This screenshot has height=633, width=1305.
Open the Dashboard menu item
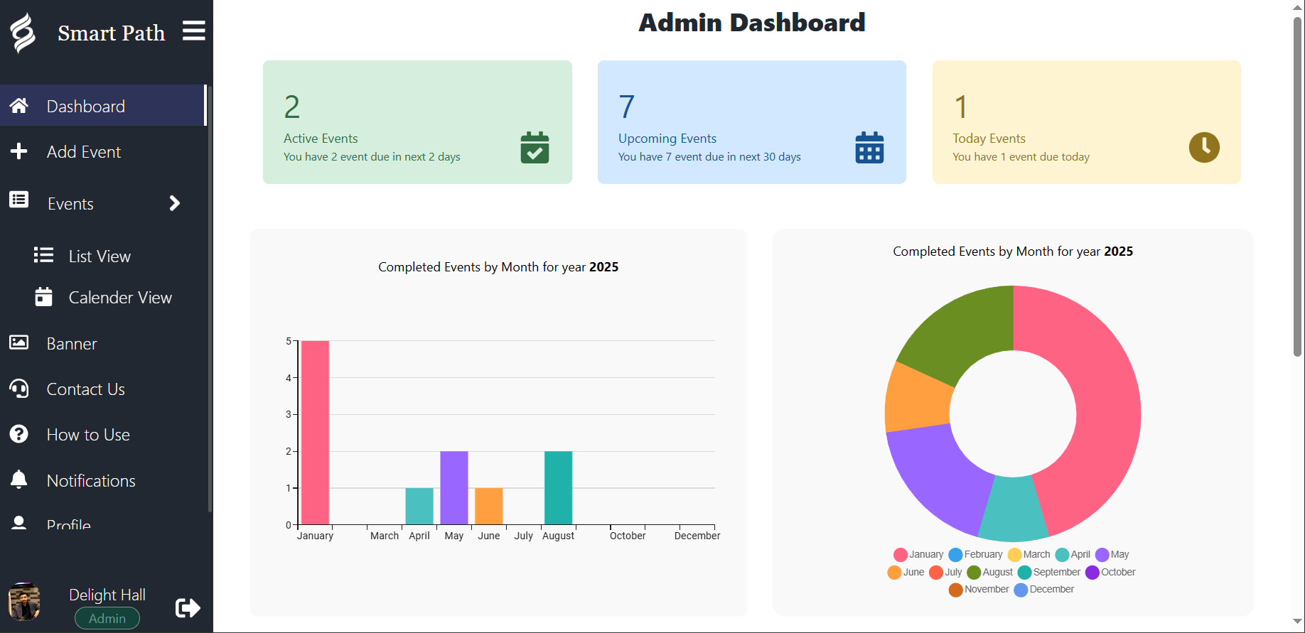click(x=85, y=107)
